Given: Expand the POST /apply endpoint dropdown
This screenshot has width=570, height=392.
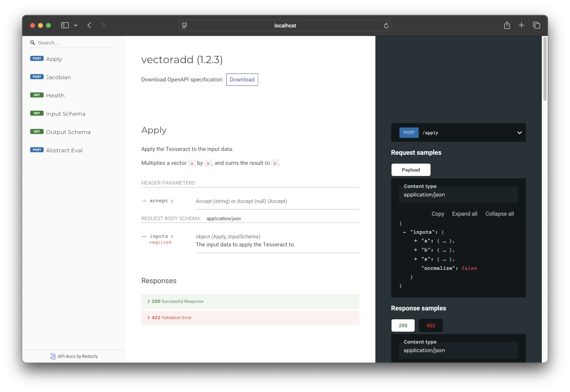Looking at the screenshot, I should (x=458, y=133).
